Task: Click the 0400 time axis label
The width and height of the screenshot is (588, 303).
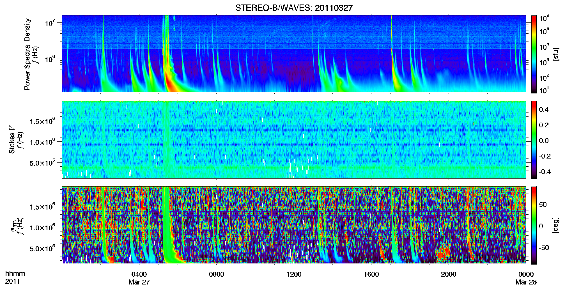Action: point(139,274)
